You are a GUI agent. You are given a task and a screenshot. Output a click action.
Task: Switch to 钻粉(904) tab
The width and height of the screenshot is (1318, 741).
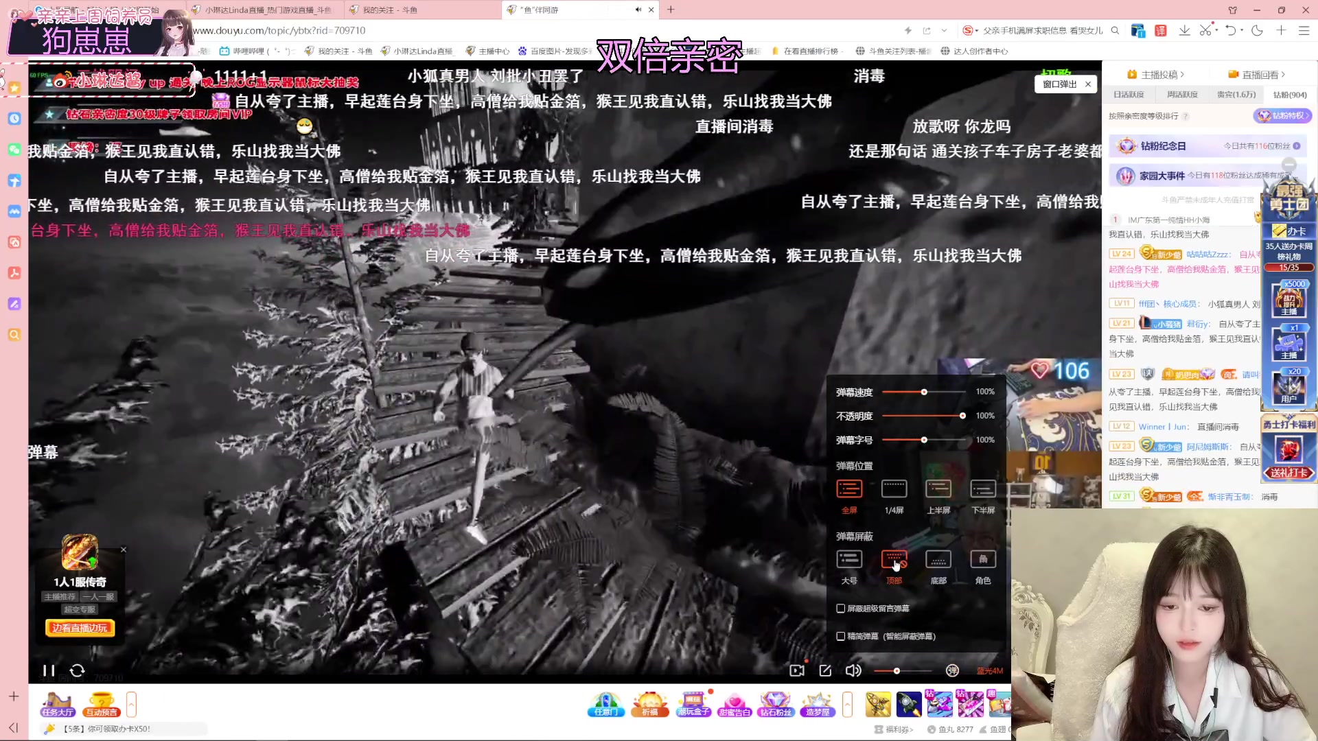pyautogui.click(x=1290, y=95)
